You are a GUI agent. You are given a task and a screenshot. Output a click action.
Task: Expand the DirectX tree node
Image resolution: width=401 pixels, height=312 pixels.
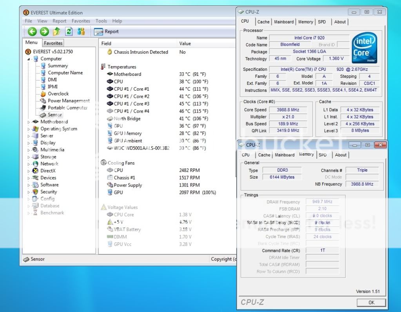pos(29,171)
